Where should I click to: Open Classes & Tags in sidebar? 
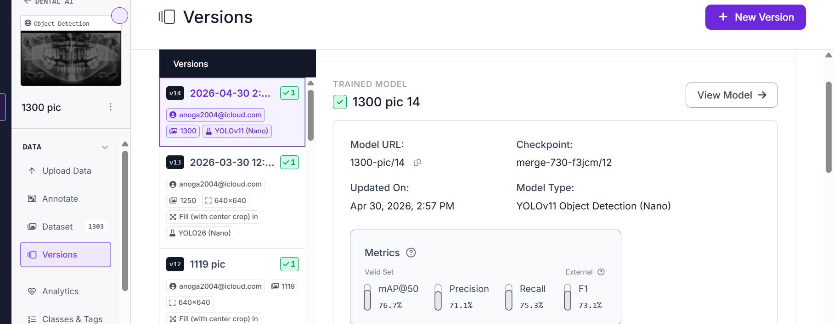66,319
